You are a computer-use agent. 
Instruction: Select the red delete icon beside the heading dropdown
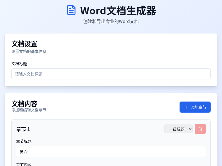pos(200,129)
